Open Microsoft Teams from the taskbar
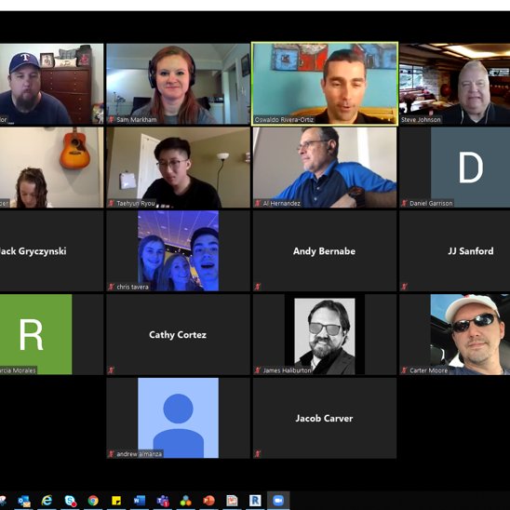Viewport: 510px width, 510px height. pos(163,501)
